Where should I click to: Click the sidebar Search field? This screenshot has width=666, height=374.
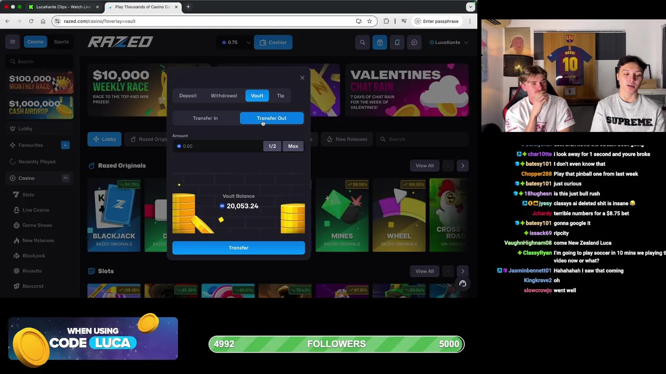tap(40, 62)
